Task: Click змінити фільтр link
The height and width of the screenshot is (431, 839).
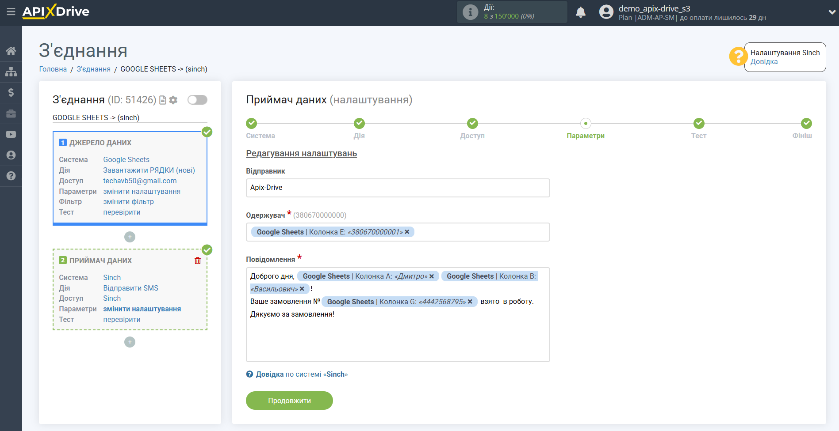Action: pyautogui.click(x=128, y=202)
